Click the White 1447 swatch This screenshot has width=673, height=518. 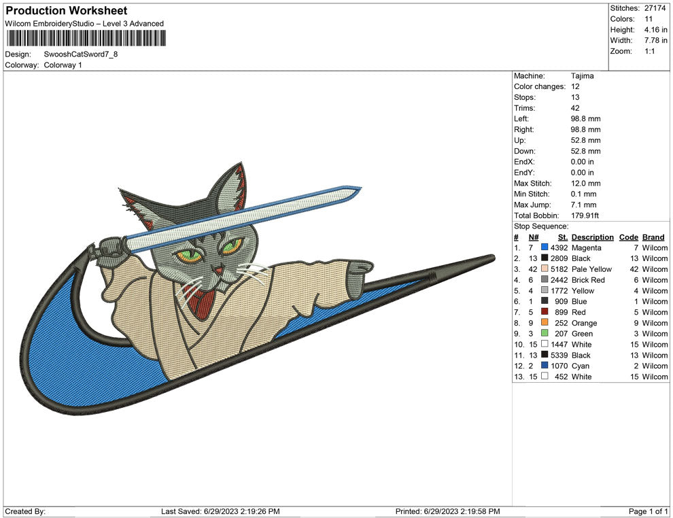pos(545,344)
